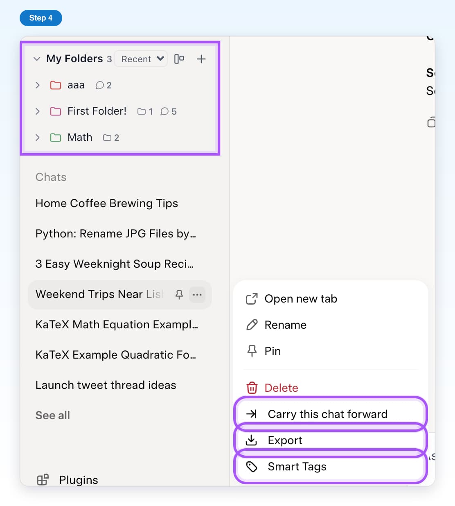Click subfolder count beside First Folder!
The image size is (455, 506).
[145, 111]
